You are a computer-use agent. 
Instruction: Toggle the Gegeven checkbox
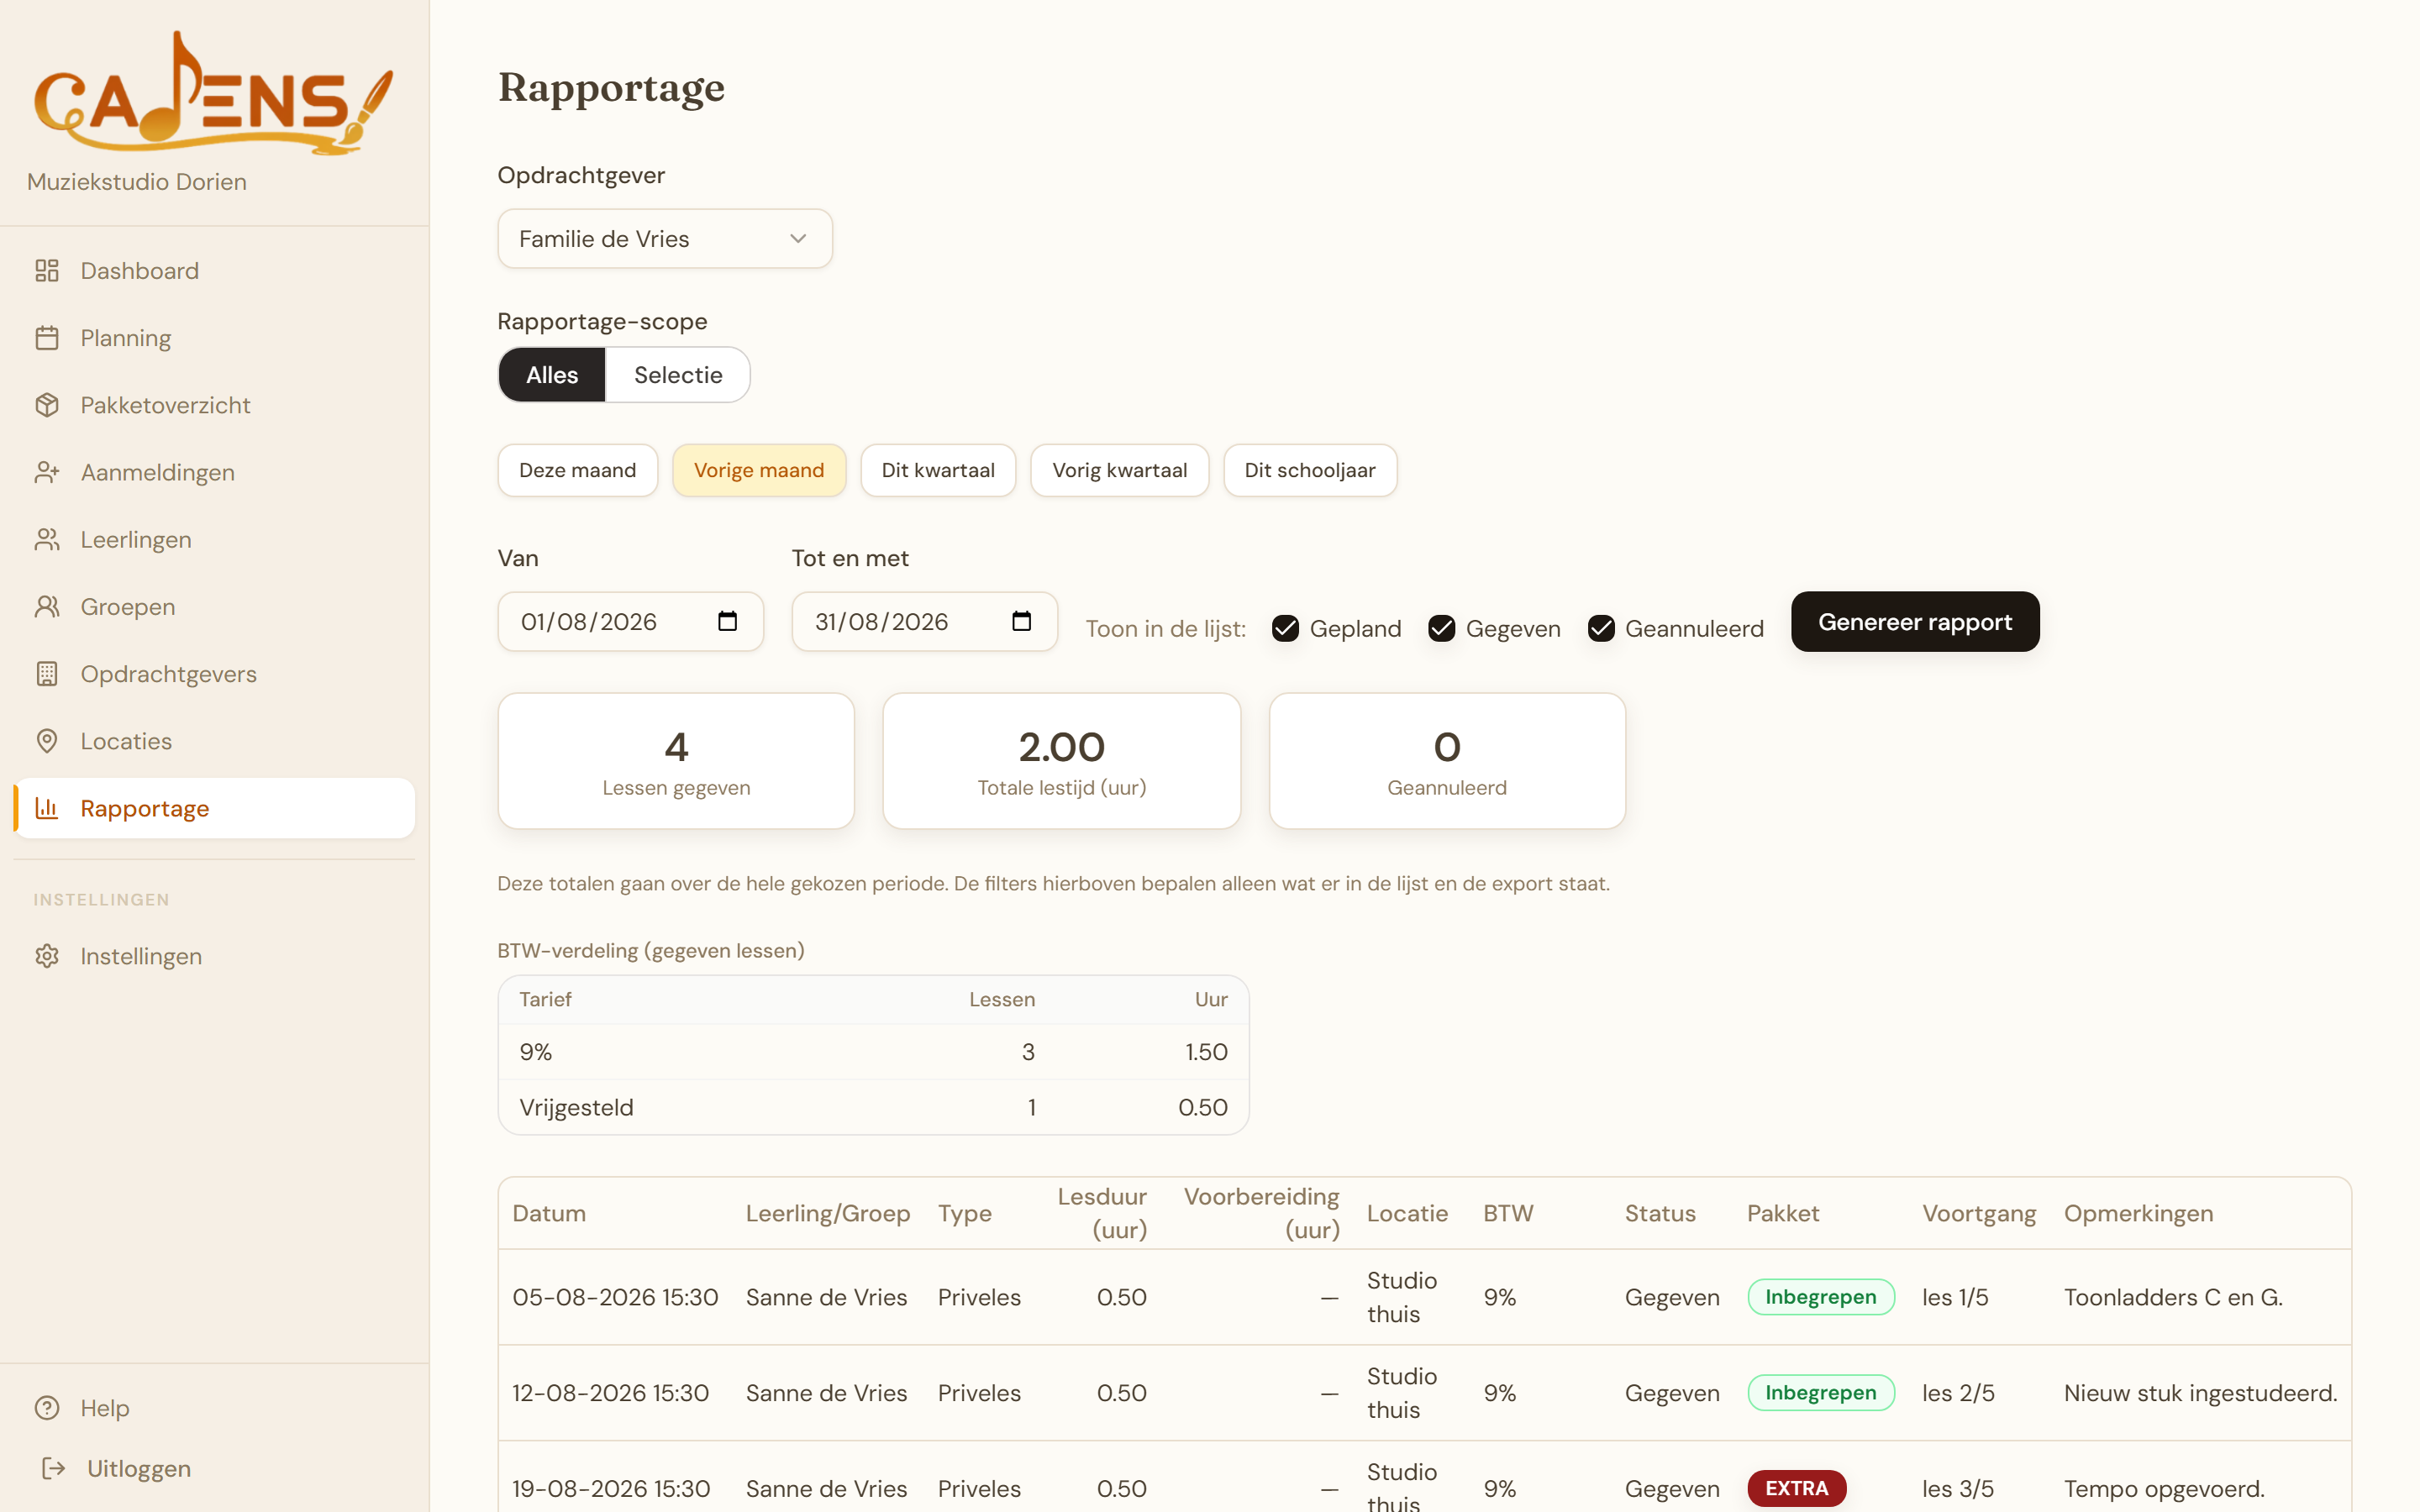click(x=1441, y=628)
